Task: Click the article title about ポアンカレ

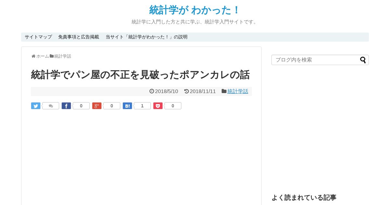Action: point(140,75)
